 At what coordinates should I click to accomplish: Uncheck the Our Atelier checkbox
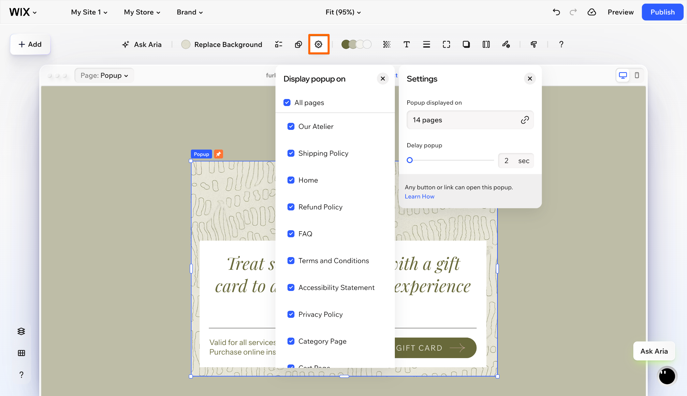coord(291,127)
